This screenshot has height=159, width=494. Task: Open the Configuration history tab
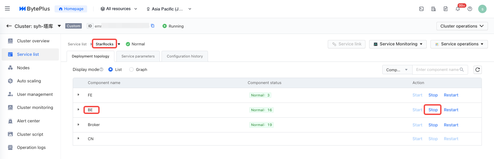click(185, 56)
